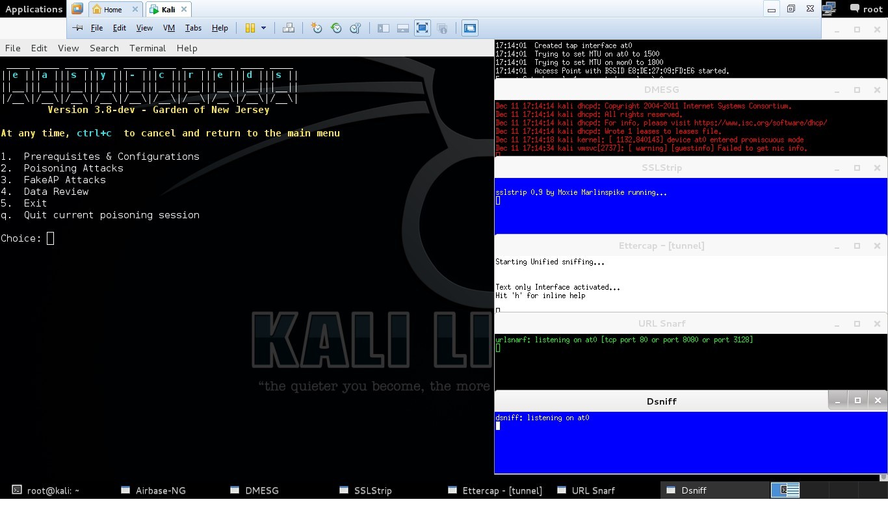Click the workspace switcher thumbnail

(x=785, y=490)
